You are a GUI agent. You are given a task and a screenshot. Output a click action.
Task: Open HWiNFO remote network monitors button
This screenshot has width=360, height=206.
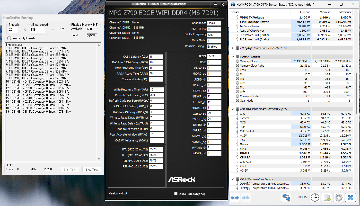(286, 198)
